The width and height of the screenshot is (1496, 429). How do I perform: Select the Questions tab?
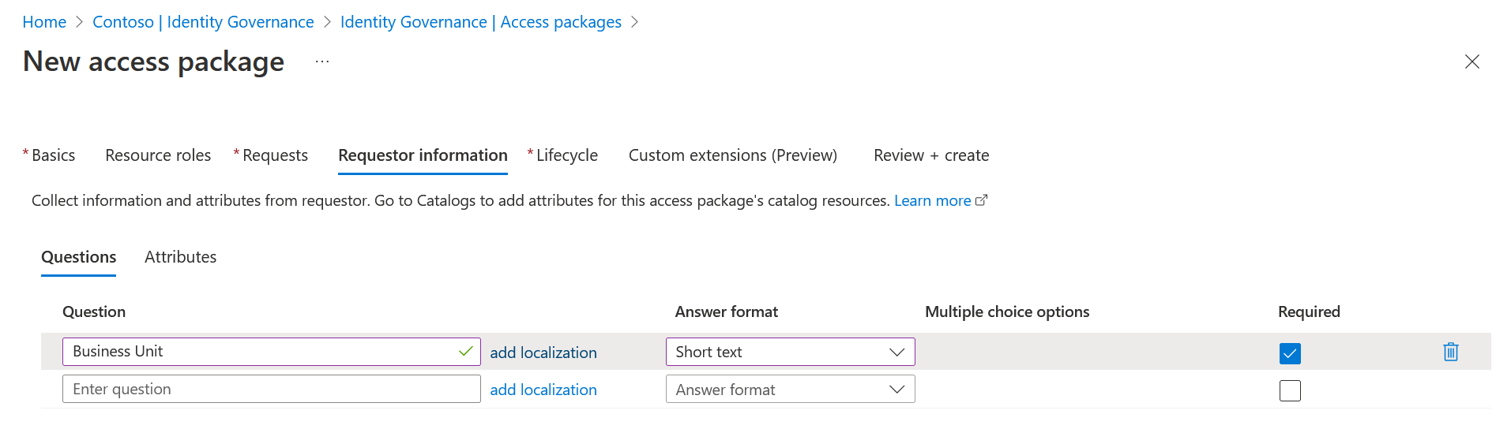point(78,257)
